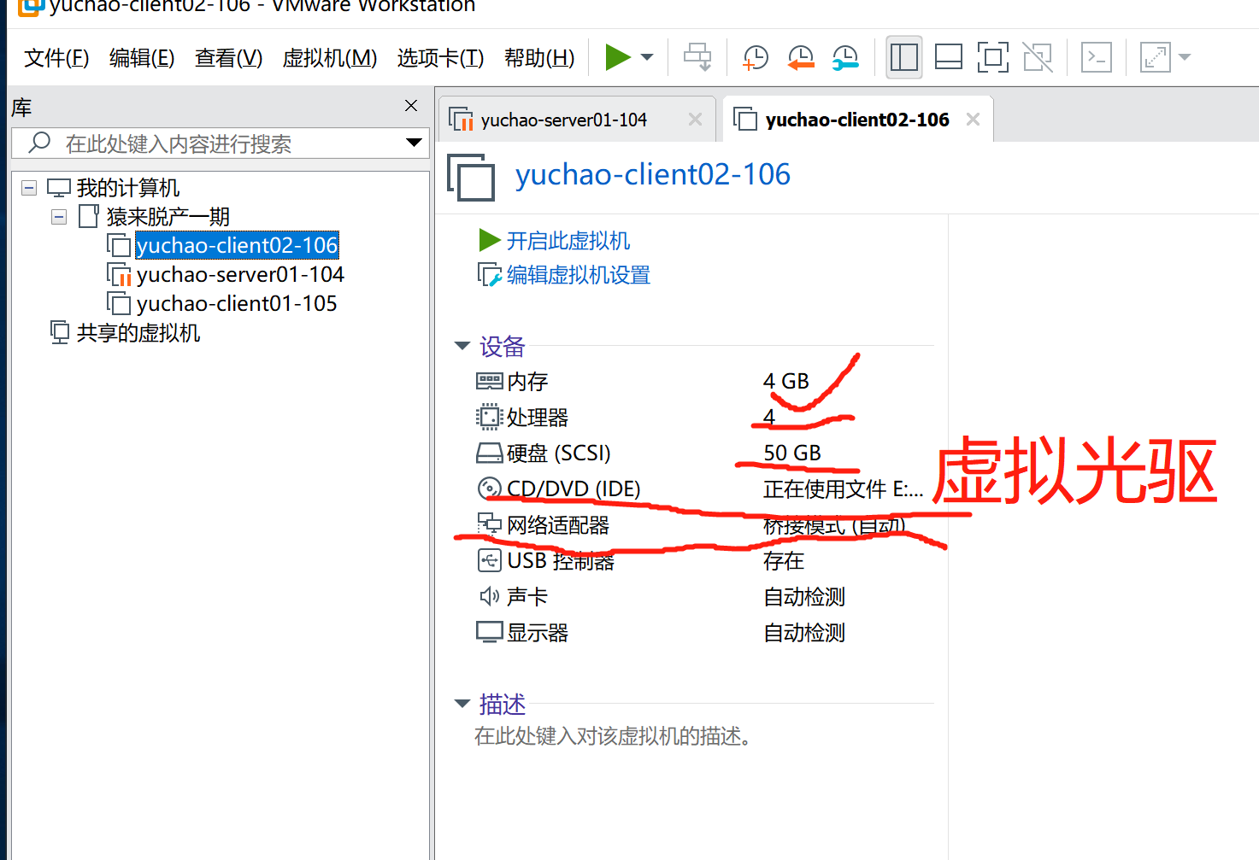
Task: Collapse the 我的计算机 tree node
Action: click(29, 188)
